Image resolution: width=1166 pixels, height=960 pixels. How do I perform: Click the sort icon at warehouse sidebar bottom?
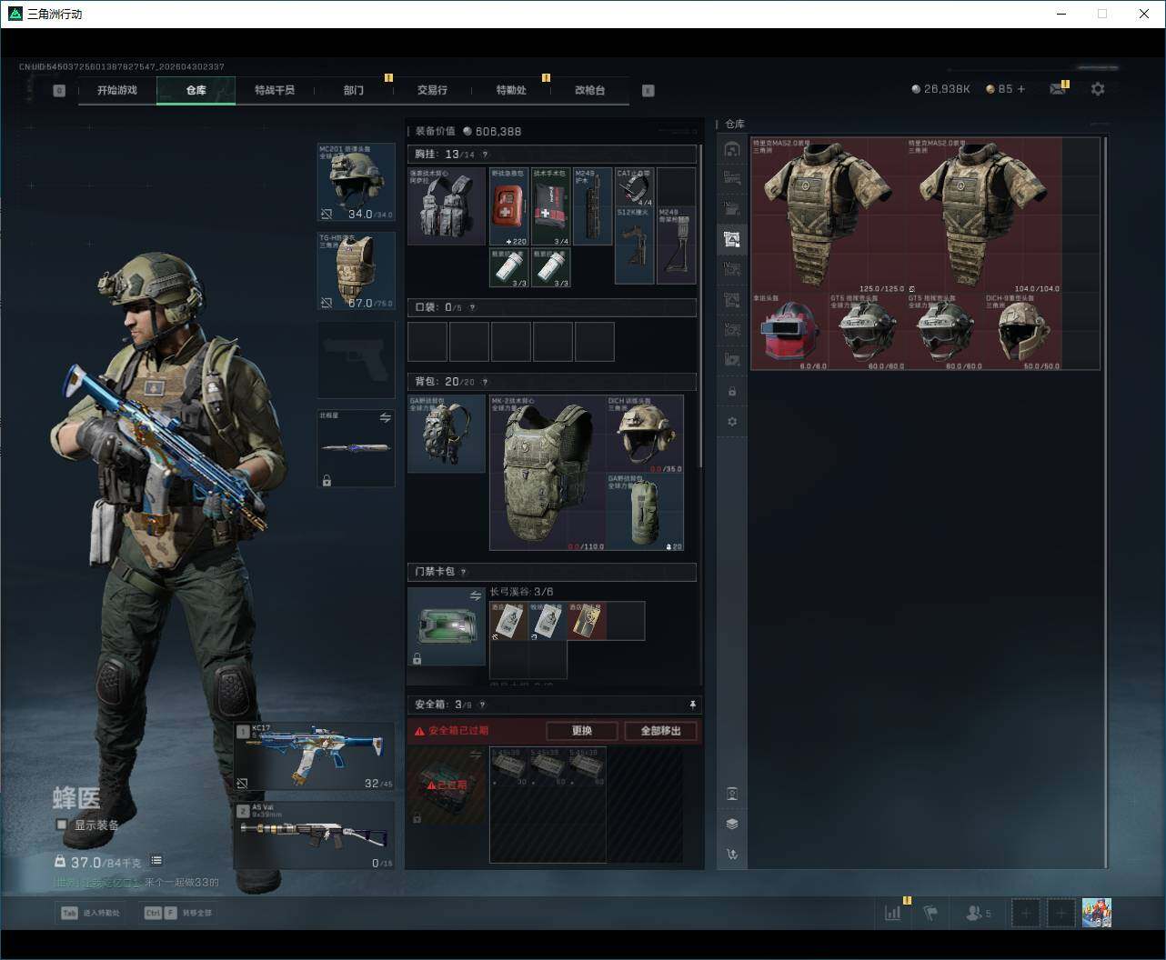pyautogui.click(x=732, y=854)
